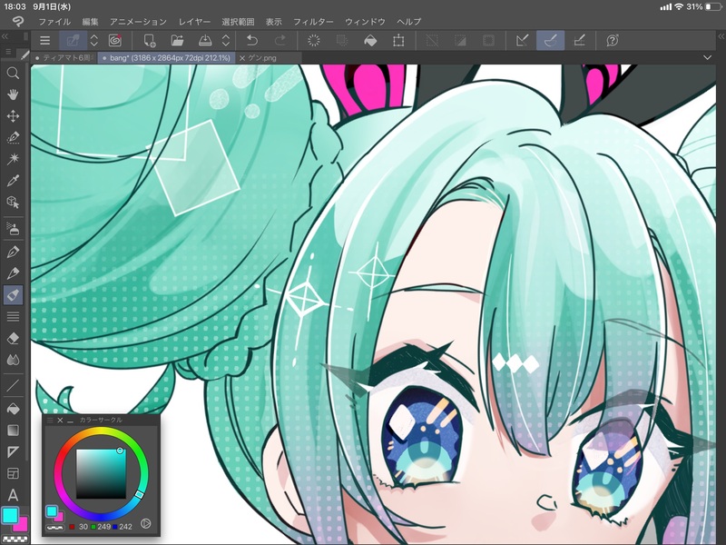This screenshot has height=545, width=726.
Task: Select the magenta sub color swatch in toolbar
Action: pos(21,526)
